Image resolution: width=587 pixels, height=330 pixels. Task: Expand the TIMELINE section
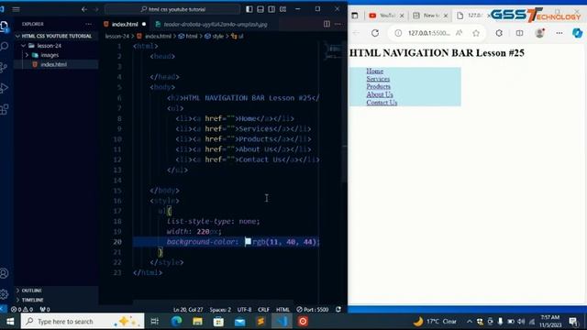tap(32, 300)
